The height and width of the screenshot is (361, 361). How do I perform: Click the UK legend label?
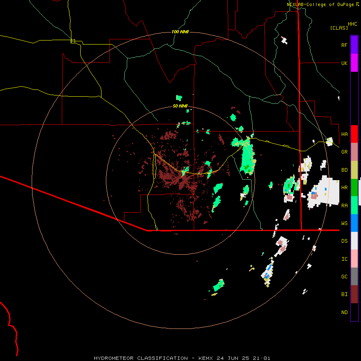(x=344, y=63)
